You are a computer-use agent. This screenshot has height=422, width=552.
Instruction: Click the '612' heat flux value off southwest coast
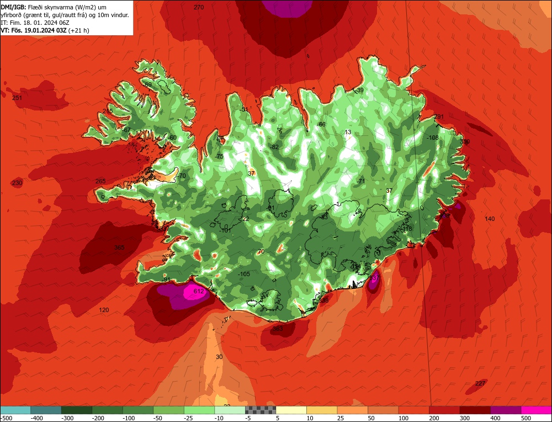pos(199,291)
